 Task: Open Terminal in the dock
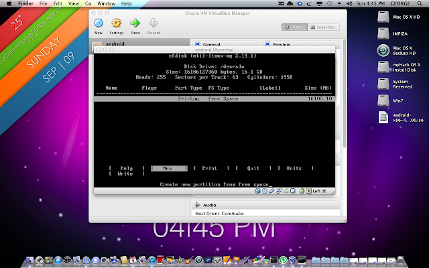point(274,260)
